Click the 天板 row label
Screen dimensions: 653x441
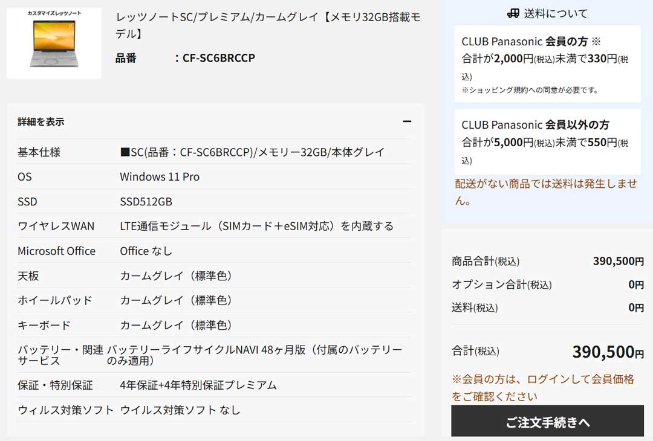[x=28, y=276]
